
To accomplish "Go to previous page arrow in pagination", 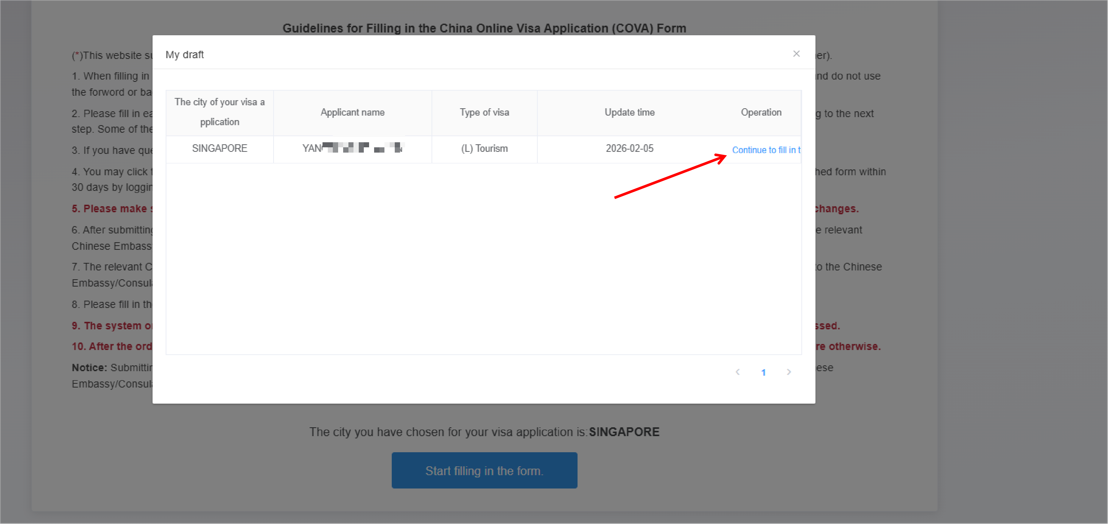I will pyautogui.click(x=738, y=372).
